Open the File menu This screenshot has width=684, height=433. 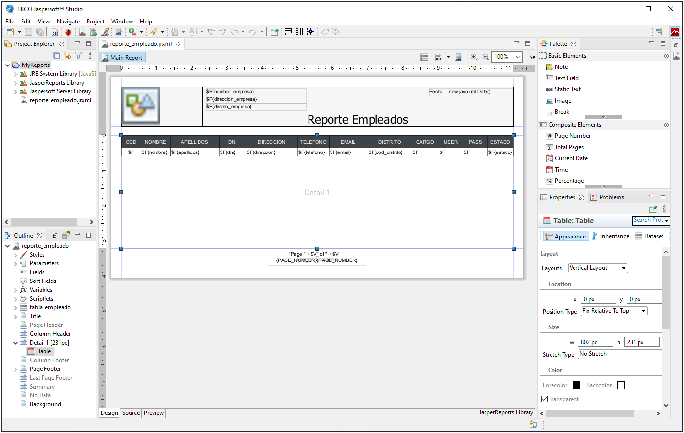pos(10,22)
